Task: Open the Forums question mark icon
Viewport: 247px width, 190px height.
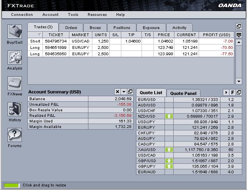Action: coord(15,135)
